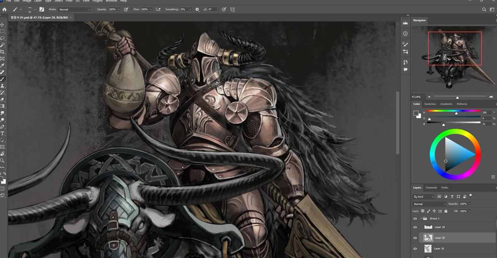This screenshot has width=497, height=258.
Task: Select the Hand tool
Action: click(2, 153)
